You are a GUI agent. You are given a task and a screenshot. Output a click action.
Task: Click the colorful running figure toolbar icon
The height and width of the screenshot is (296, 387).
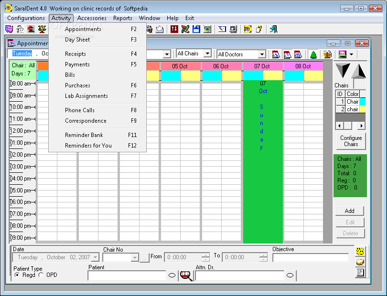[185, 29]
